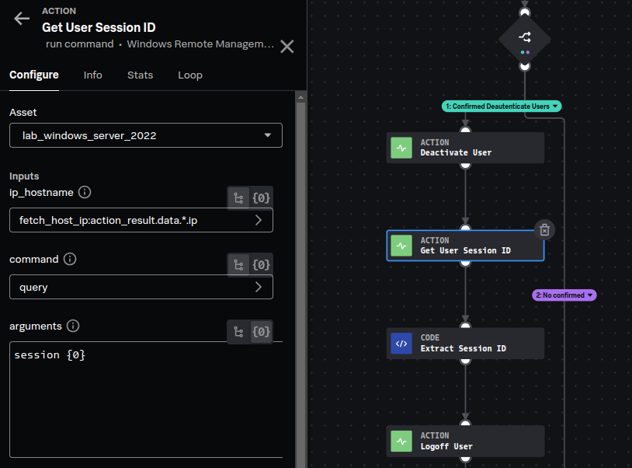Screen dimensions: 632x468
Task: Toggle the arguments {0} format button
Action: pos(262,332)
